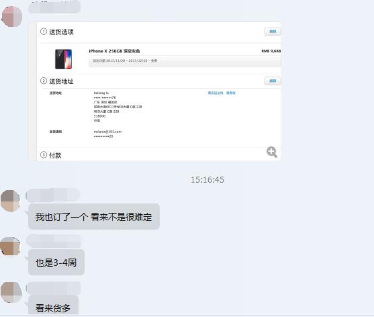Click the blue link in the address section

coord(222,93)
